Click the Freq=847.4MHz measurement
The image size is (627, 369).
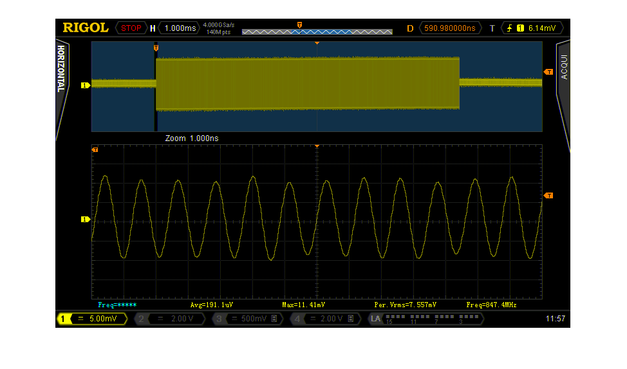point(491,305)
